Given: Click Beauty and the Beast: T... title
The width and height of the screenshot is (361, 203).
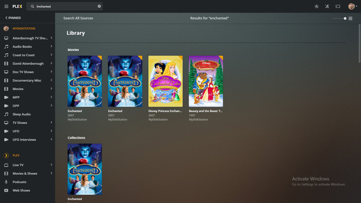Looking at the screenshot, I should coord(206,111).
